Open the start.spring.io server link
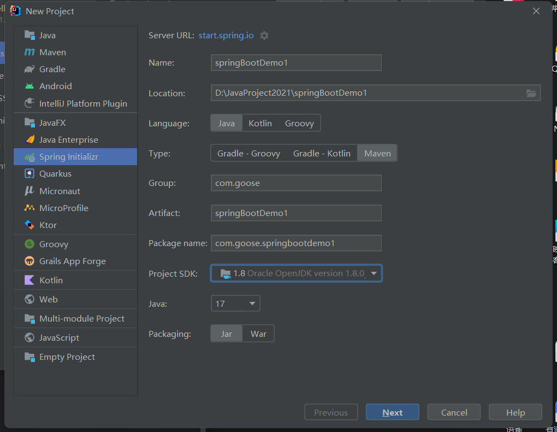Screen dimensions: 557x432 (226, 36)
